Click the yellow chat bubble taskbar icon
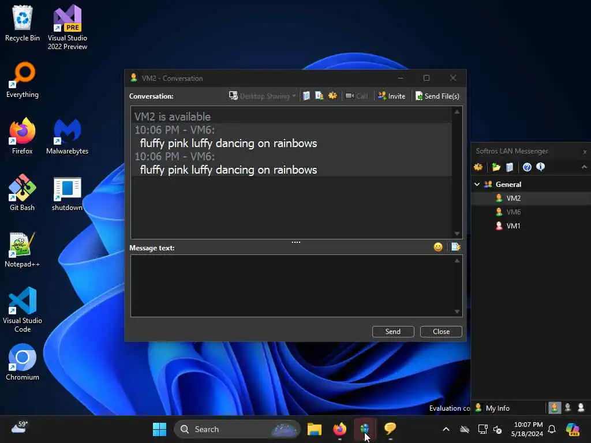Screen dimensions: 591x443 coord(390,429)
